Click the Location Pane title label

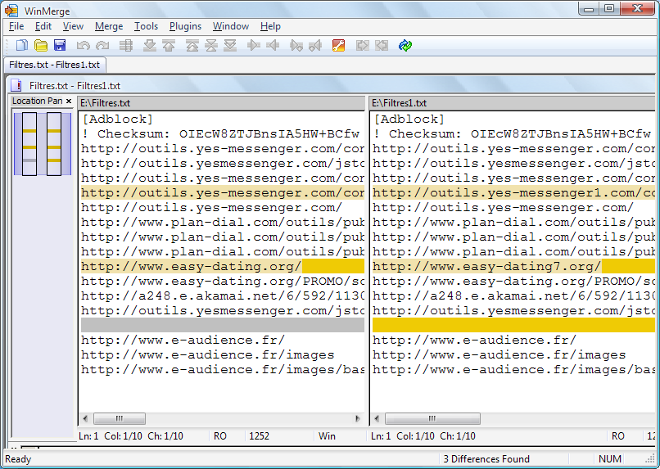pos(37,101)
